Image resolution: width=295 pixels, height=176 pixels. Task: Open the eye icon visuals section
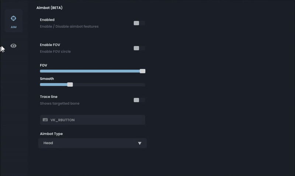click(13, 46)
